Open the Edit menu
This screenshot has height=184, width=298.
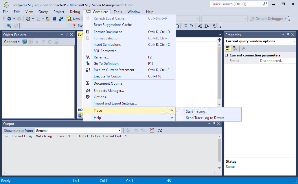pyautogui.click(x=17, y=12)
